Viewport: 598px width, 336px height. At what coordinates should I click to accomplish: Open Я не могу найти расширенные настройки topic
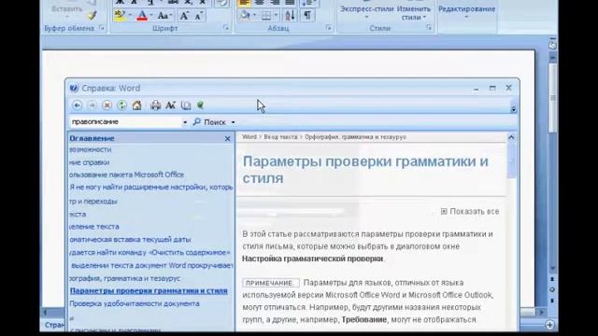[x=151, y=187]
